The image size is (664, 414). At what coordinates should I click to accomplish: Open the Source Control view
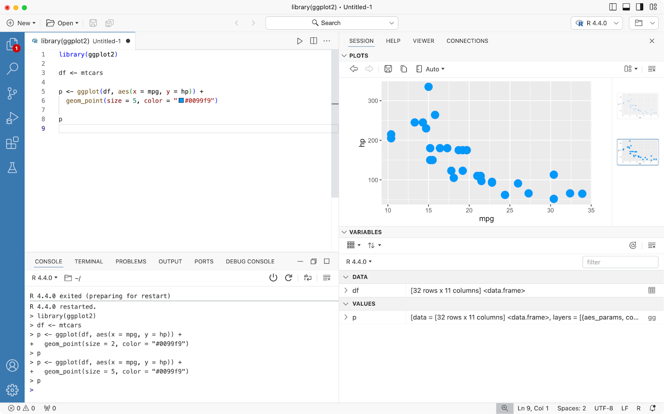12,93
